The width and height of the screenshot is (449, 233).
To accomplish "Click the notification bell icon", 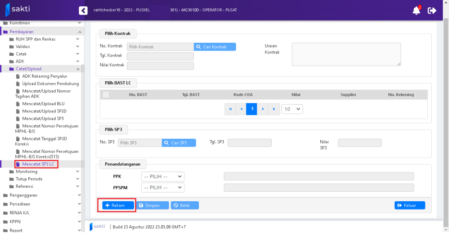I will (416, 11).
